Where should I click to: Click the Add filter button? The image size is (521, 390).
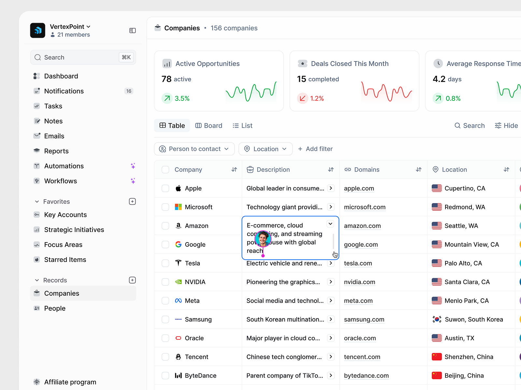(x=315, y=149)
